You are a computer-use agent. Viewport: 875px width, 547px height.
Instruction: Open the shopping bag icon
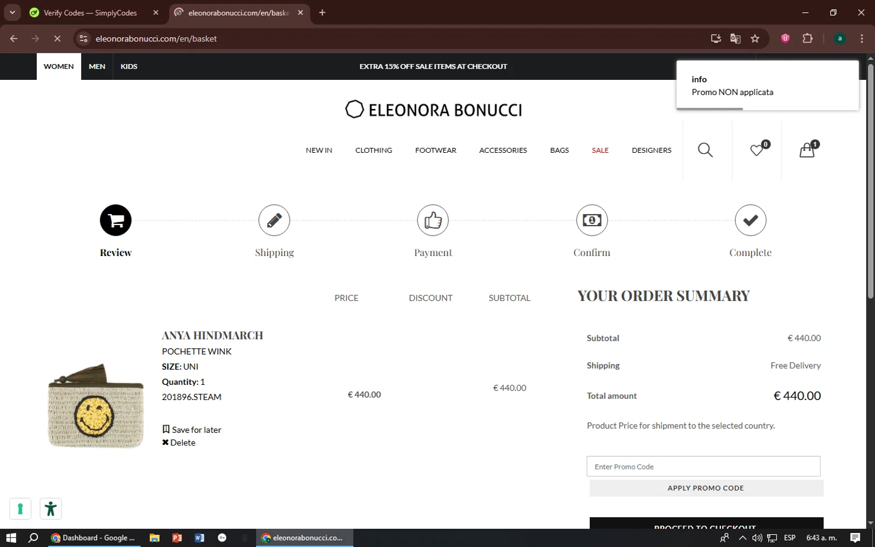click(x=807, y=150)
